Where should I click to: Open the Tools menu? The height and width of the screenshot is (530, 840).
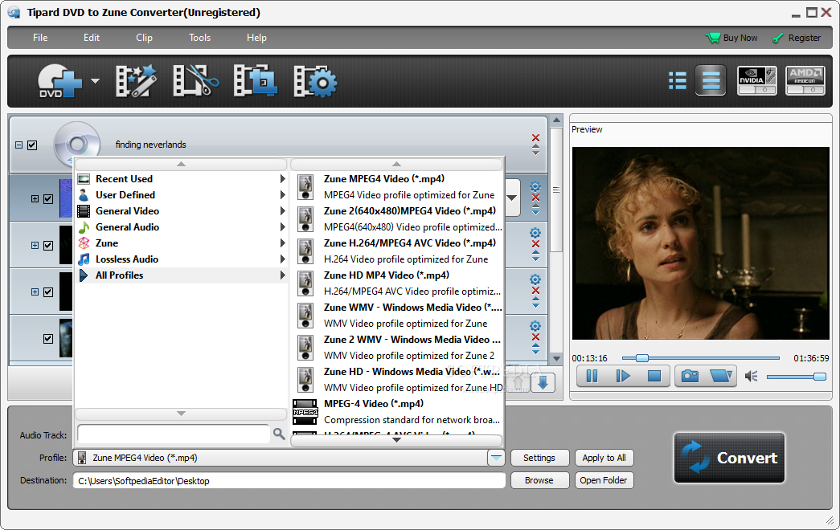[200, 38]
